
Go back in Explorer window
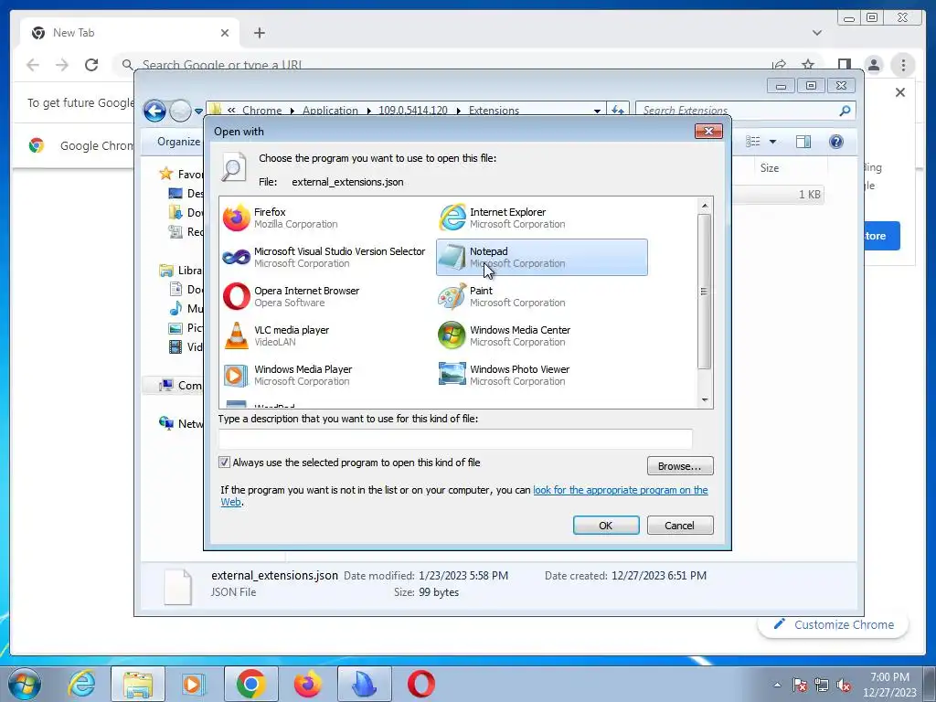[x=154, y=111]
